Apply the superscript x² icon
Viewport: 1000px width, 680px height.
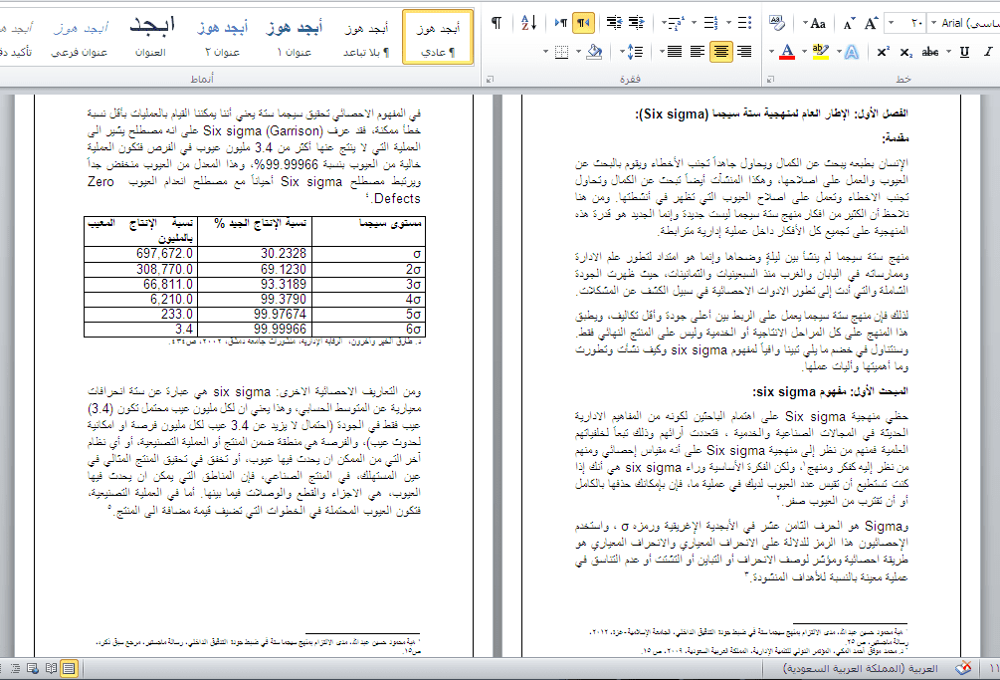(884, 52)
